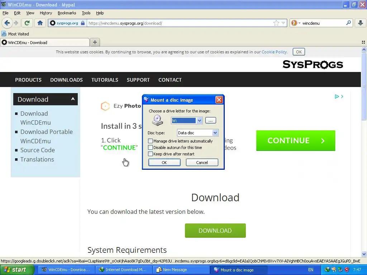Open the History menu
This screenshot has width=367, height=275.
pyautogui.click(x=46, y=13)
